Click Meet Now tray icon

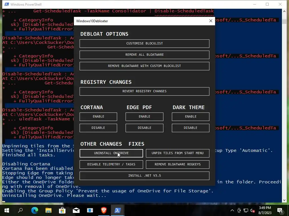tap(239, 210)
